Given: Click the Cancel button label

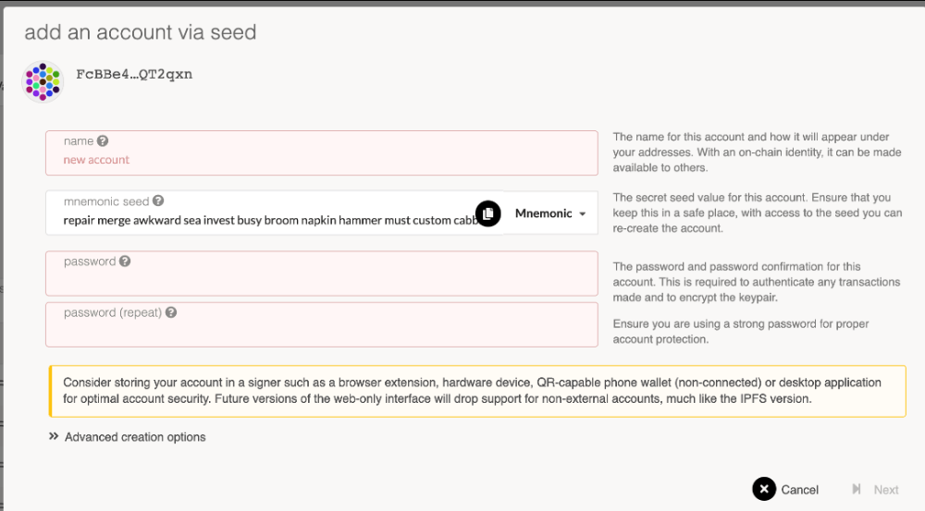Looking at the screenshot, I should (x=799, y=490).
